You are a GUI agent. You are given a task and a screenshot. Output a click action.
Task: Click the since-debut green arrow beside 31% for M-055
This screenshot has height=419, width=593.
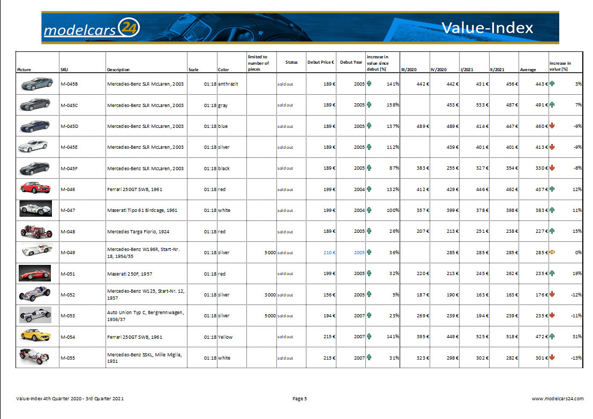[x=369, y=357]
